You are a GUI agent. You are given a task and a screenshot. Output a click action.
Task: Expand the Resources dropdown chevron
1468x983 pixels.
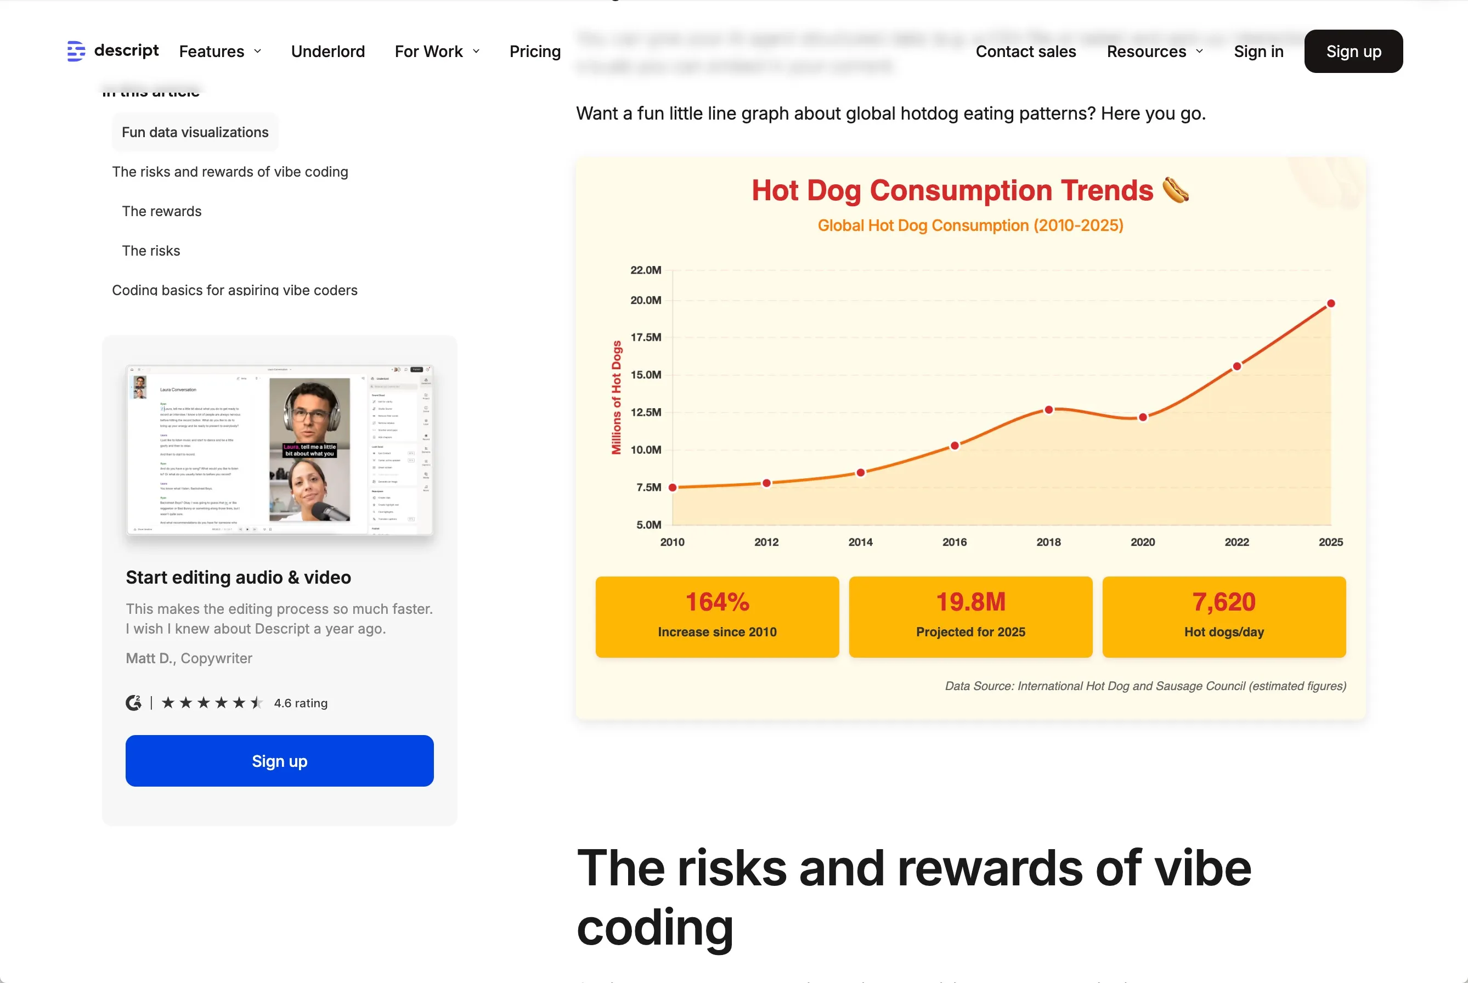point(1199,52)
